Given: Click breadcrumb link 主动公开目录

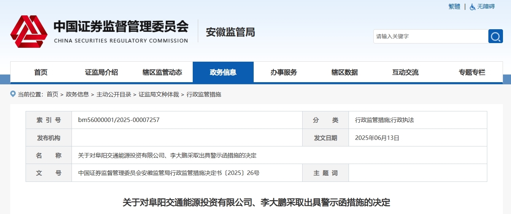Looking at the screenshot, I should coord(114,94).
